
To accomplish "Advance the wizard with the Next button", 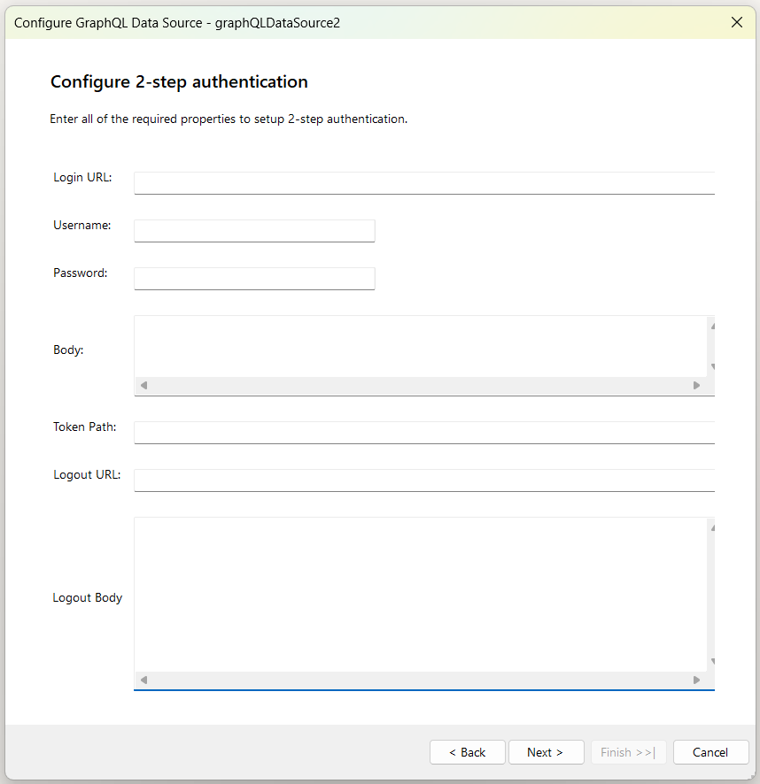I will tap(546, 752).
